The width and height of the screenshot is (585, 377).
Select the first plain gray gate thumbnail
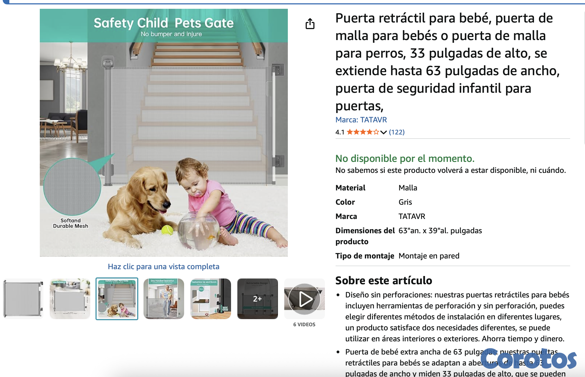23,299
